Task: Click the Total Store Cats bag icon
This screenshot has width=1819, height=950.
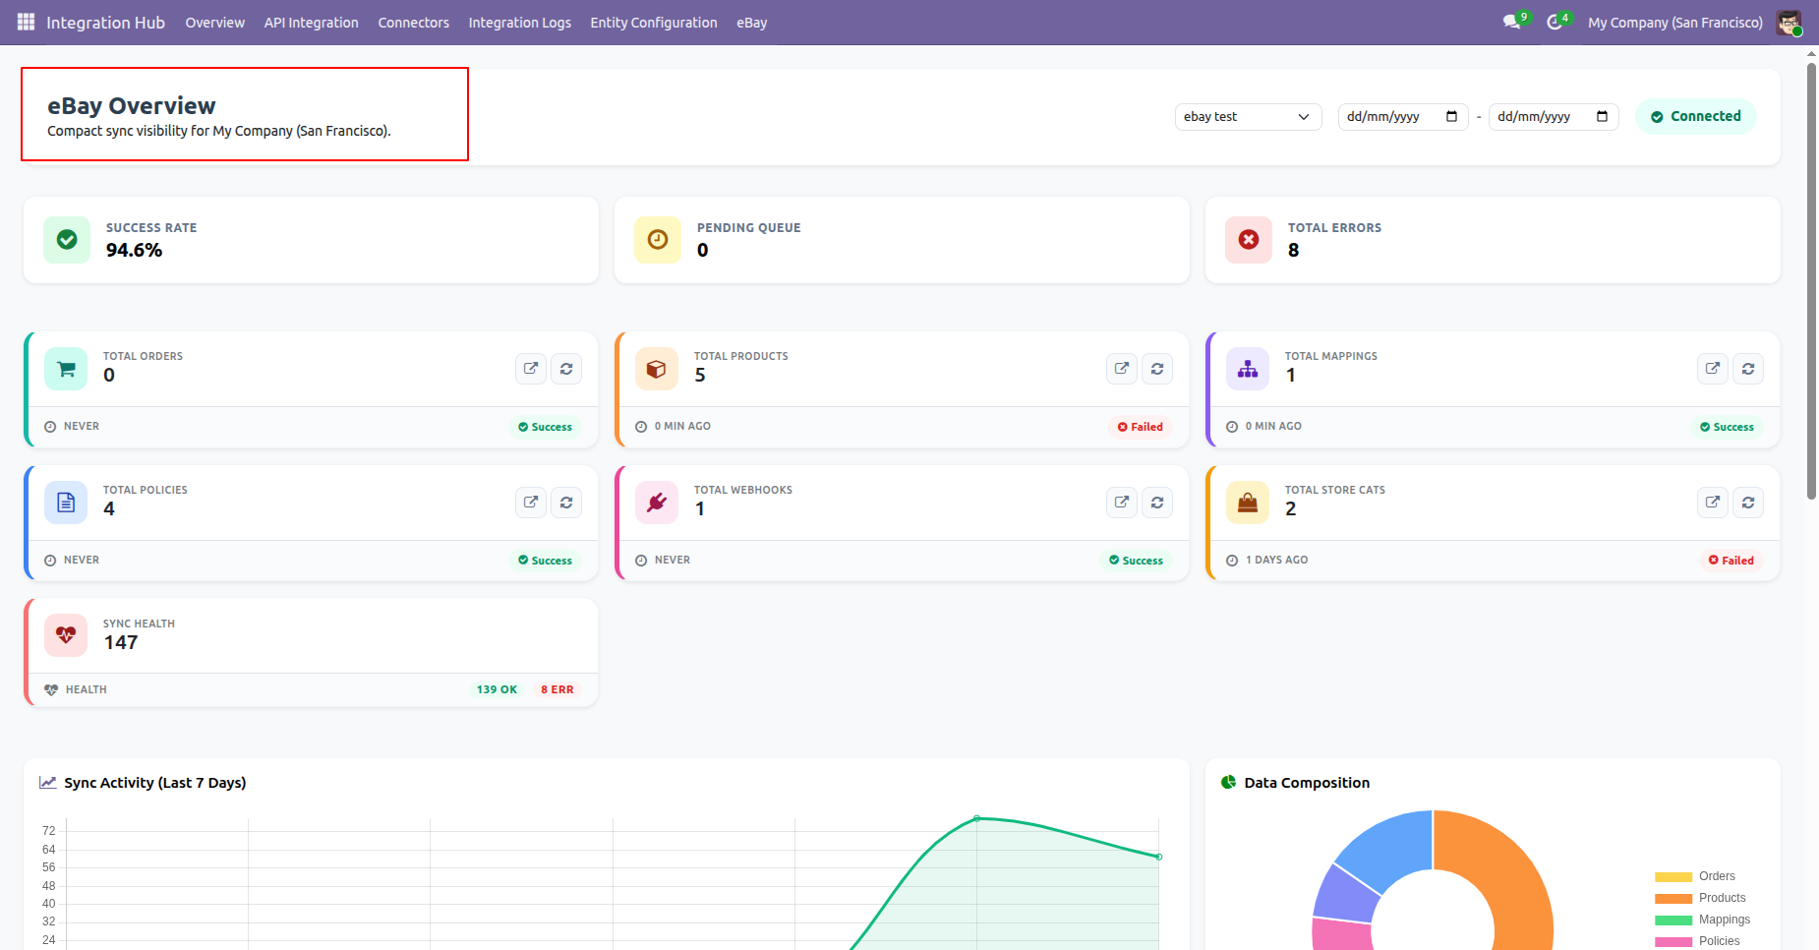Action: [1248, 503]
